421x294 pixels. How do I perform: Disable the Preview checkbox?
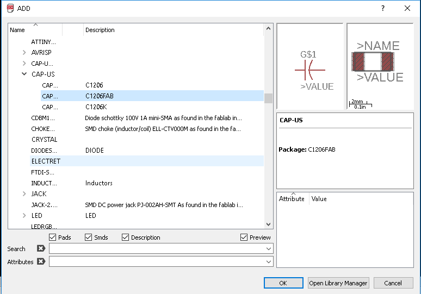pos(244,237)
